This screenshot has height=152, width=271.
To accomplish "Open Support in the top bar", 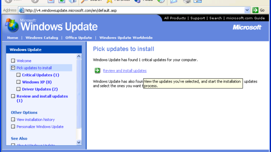I will point(197,18).
